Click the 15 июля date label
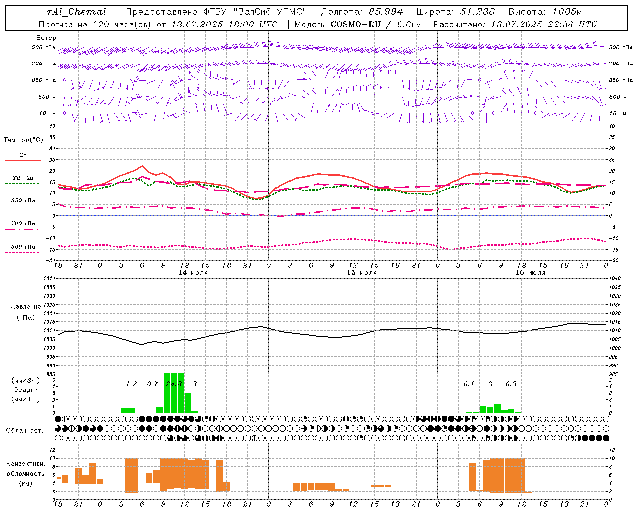 pyautogui.click(x=362, y=273)
